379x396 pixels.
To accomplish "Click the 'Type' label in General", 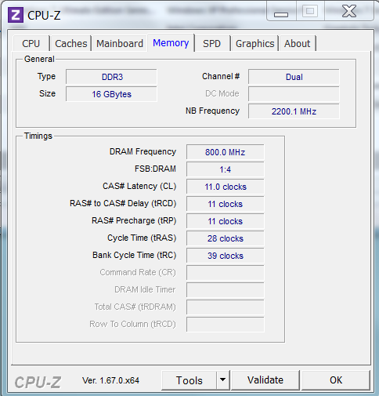I will point(46,76).
